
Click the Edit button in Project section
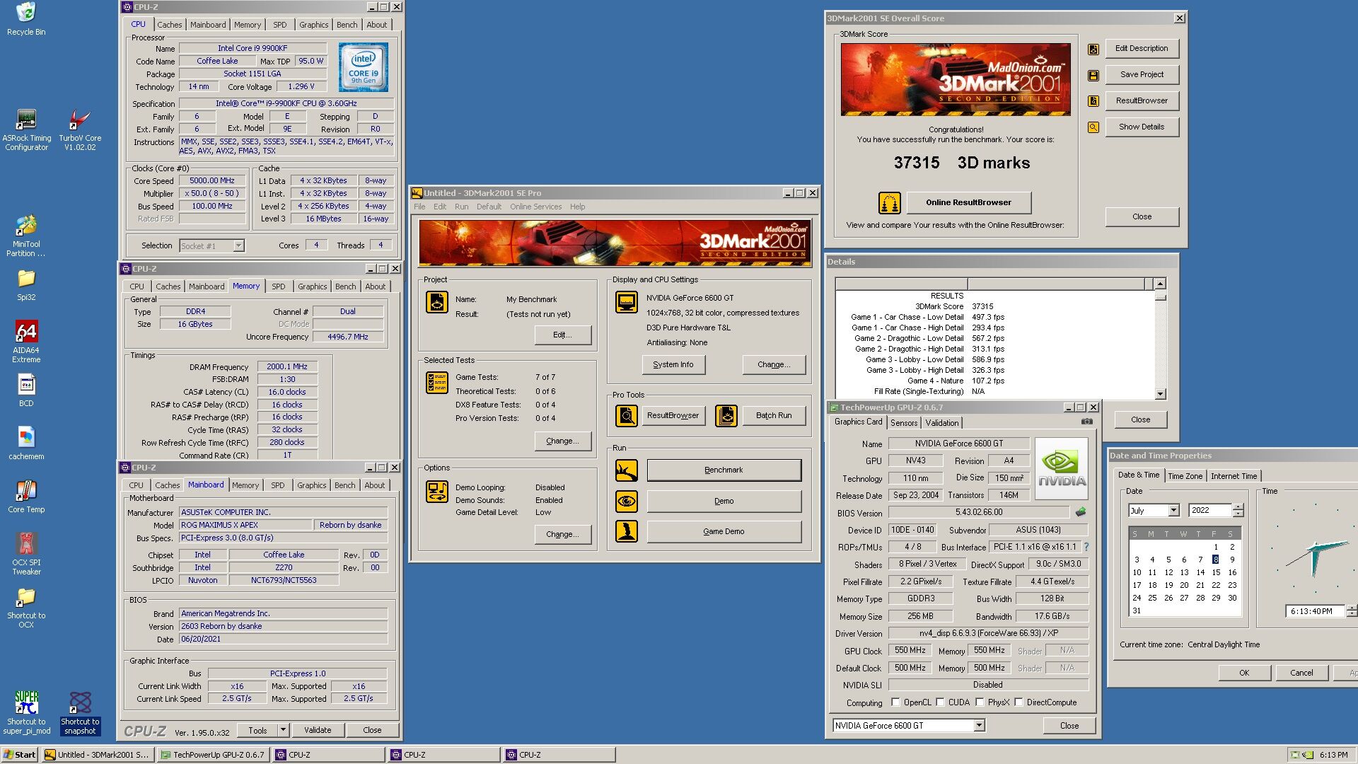(x=562, y=335)
